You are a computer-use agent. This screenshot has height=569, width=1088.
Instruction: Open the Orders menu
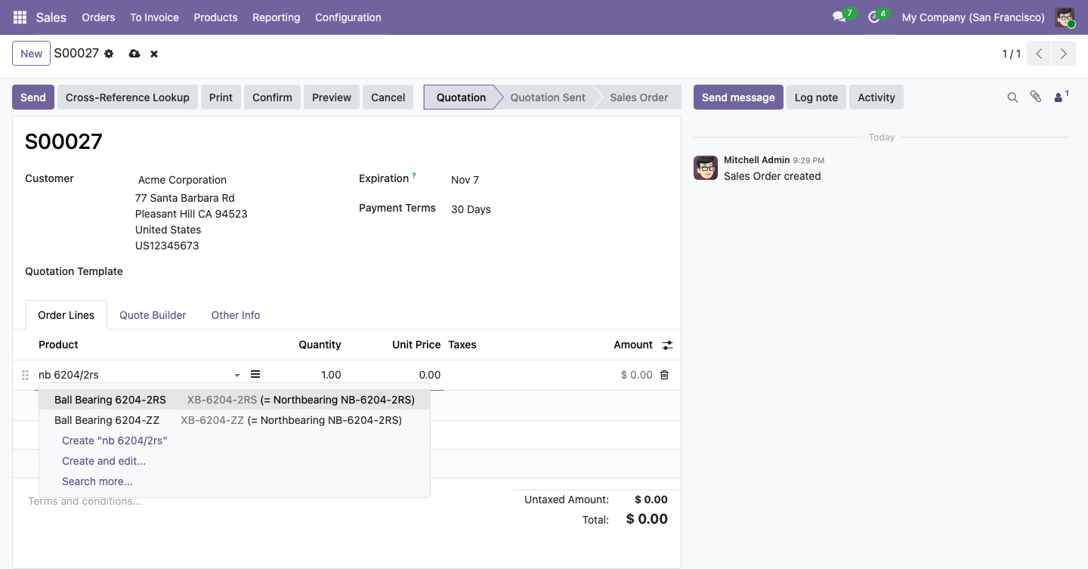coord(98,17)
